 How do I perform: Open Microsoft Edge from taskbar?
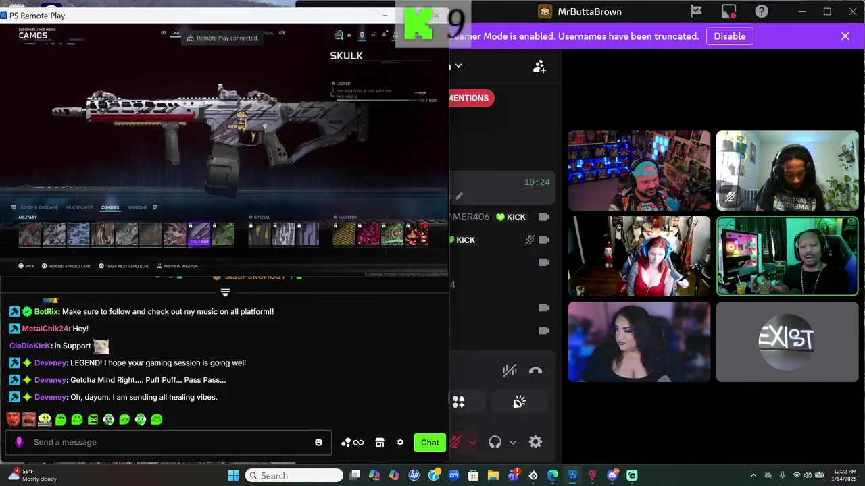point(553,475)
